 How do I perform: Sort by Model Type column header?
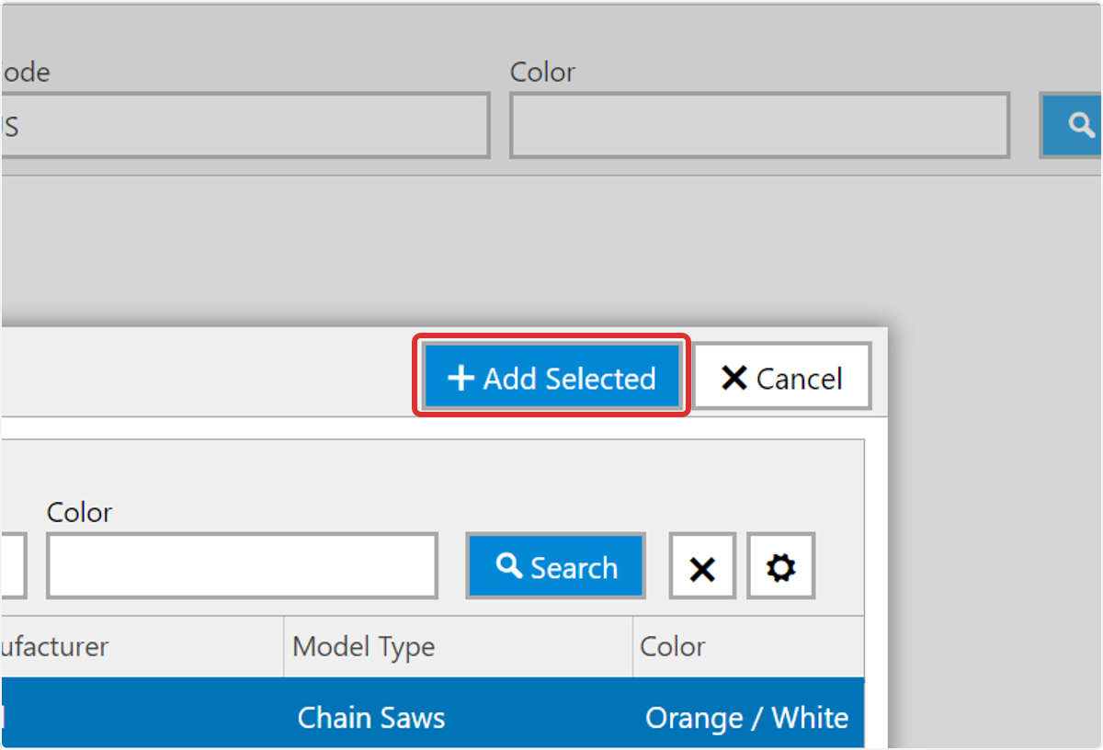pyautogui.click(x=458, y=646)
